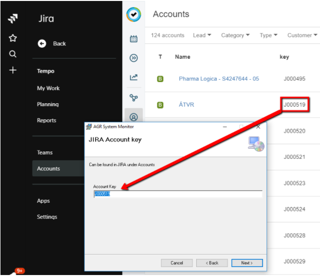Click the JIRA Account key dialog heading
Viewport: 320px width, 276px height.
(115, 140)
